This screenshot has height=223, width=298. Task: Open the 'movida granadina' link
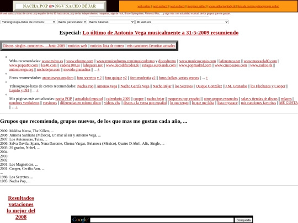77,69
